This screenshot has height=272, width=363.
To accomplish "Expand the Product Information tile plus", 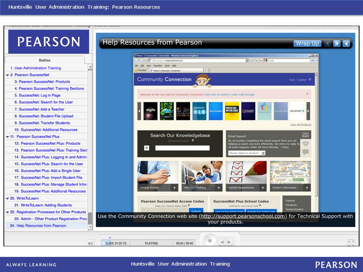I will click(307, 188).
